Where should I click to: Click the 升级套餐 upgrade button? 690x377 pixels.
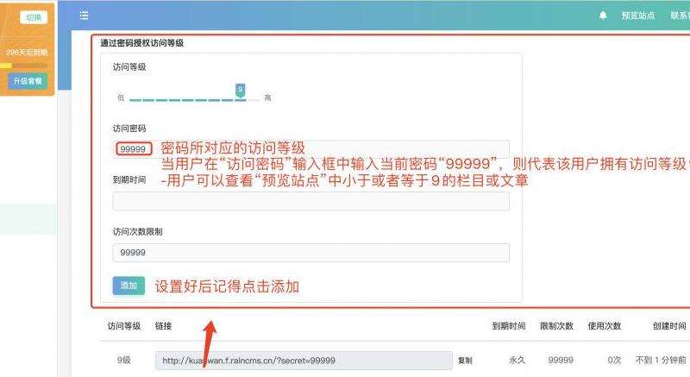point(28,81)
